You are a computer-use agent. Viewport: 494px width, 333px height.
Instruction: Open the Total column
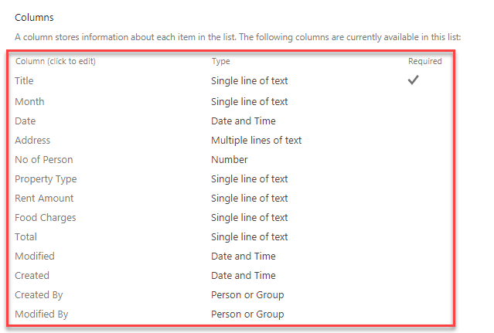pos(26,236)
